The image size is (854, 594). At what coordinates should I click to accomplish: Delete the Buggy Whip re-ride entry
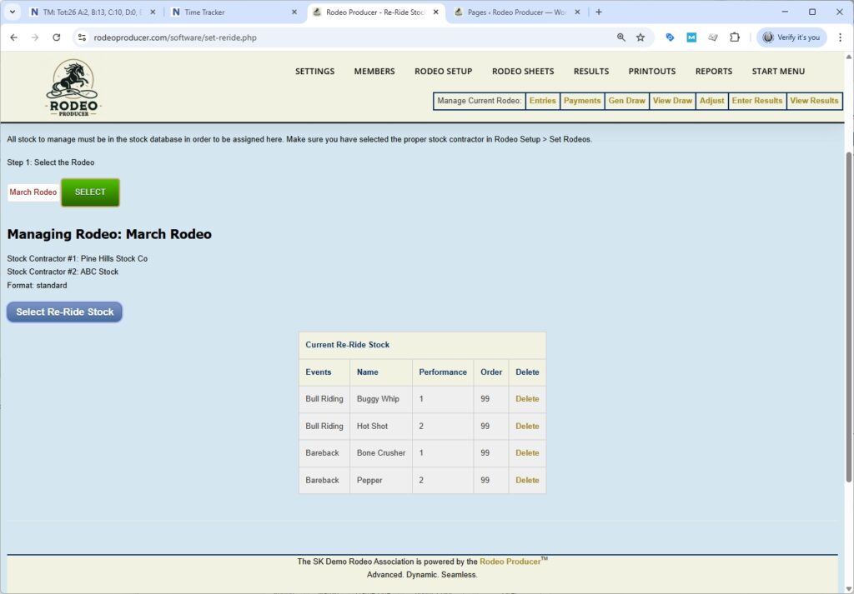point(527,399)
